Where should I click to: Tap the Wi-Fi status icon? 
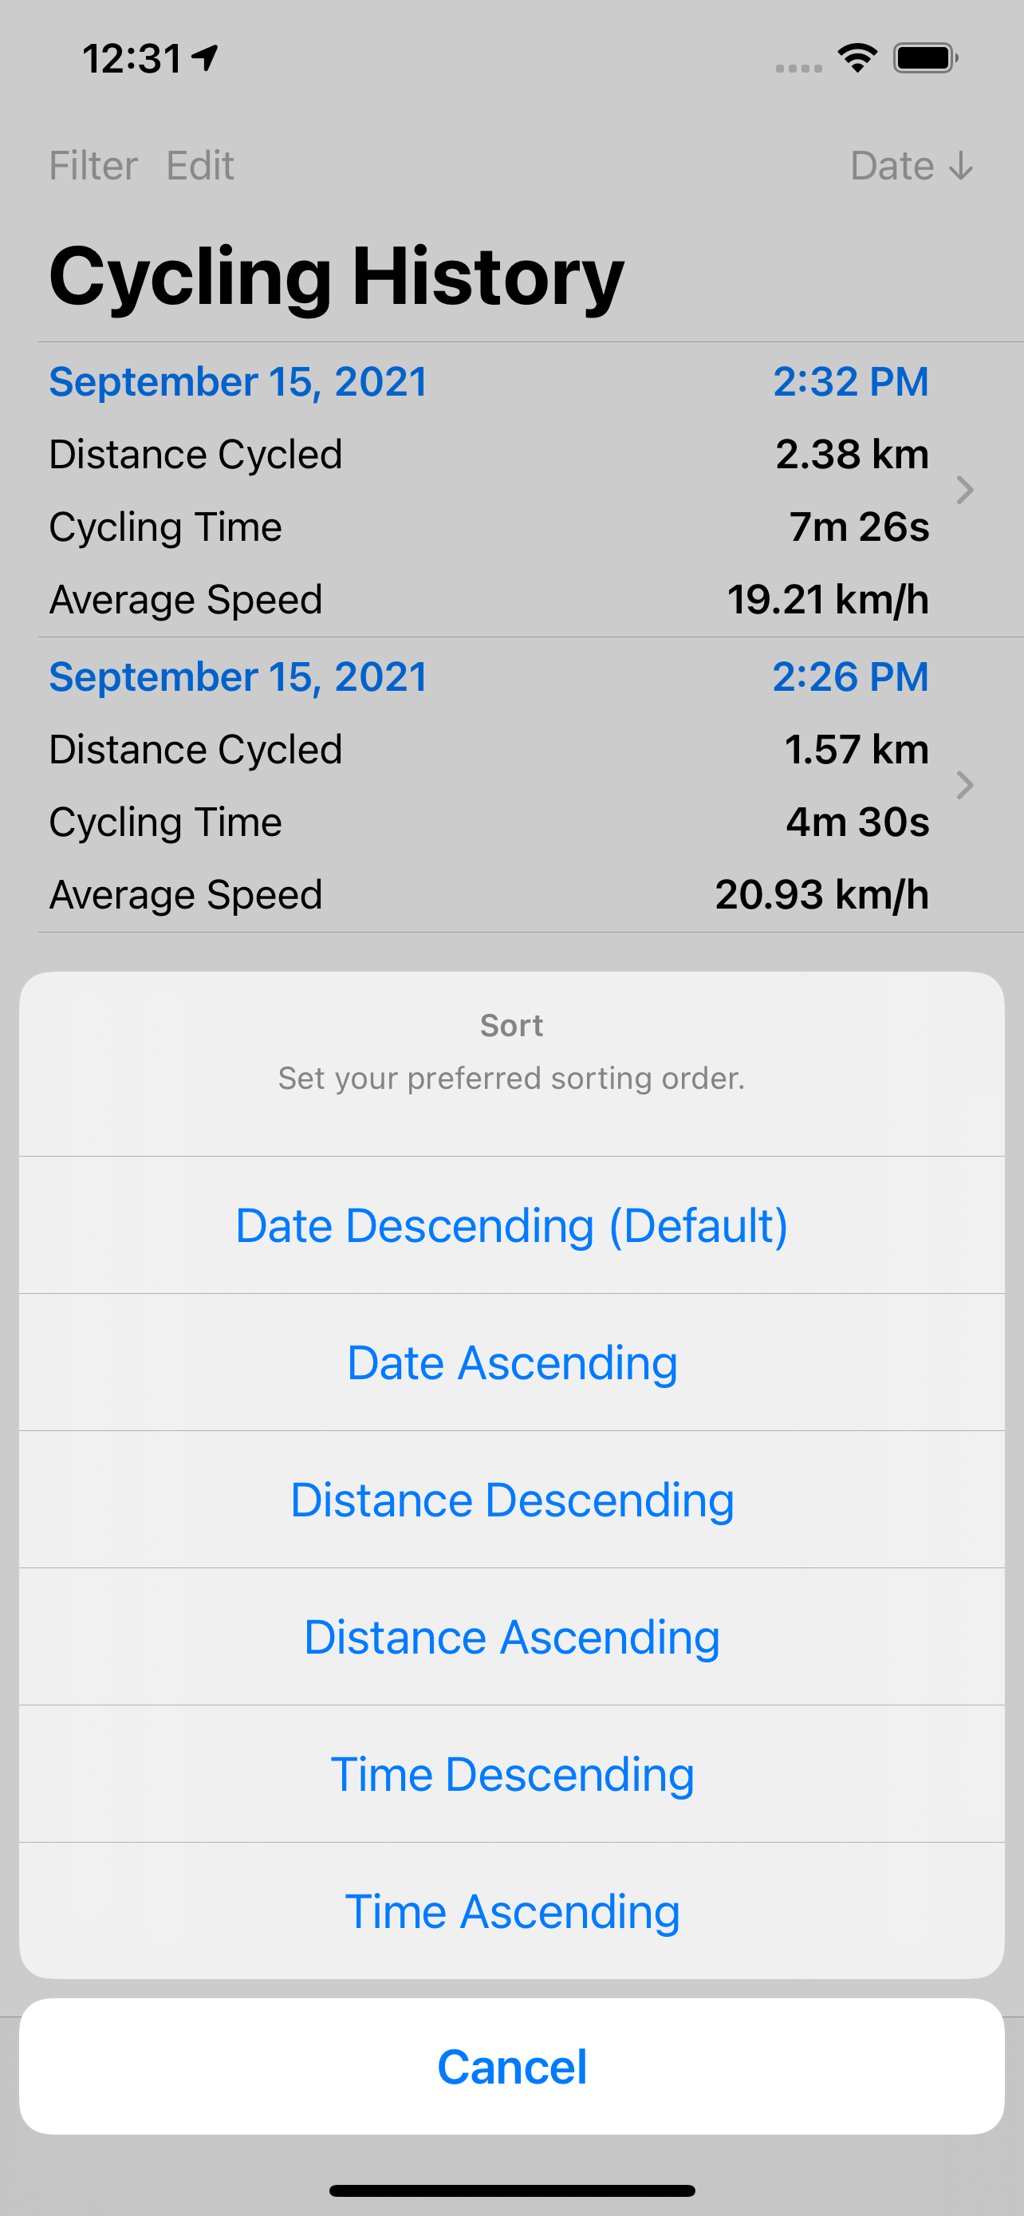click(x=857, y=57)
